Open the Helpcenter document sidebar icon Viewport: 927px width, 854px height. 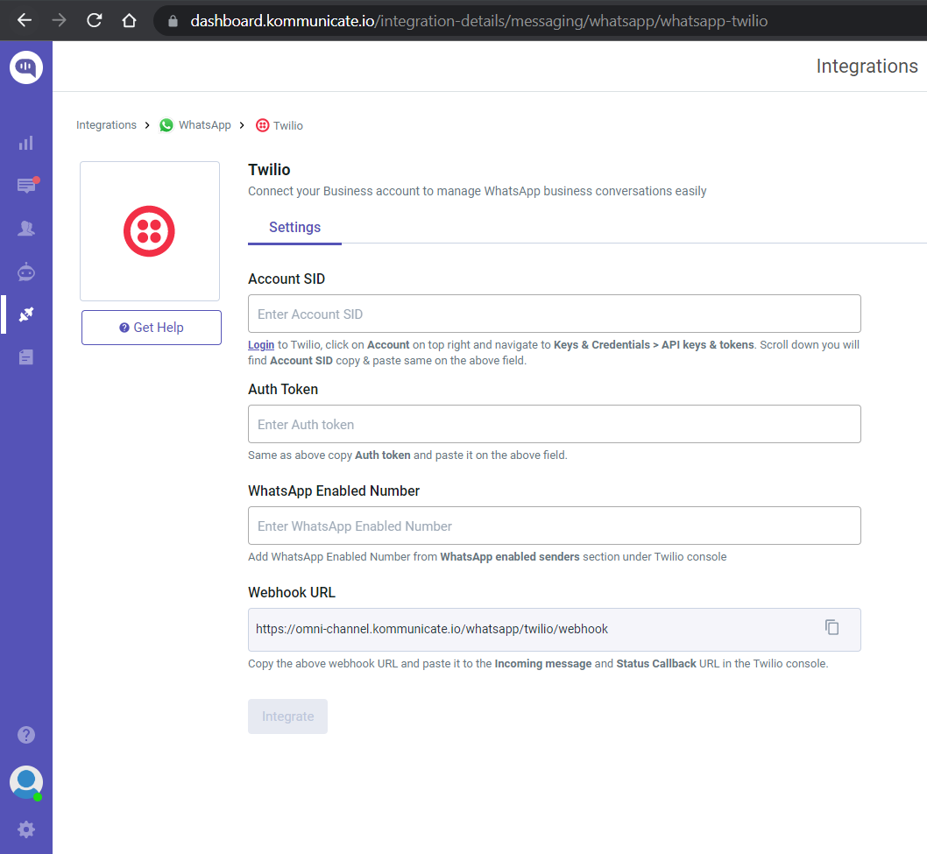tap(26, 357)
